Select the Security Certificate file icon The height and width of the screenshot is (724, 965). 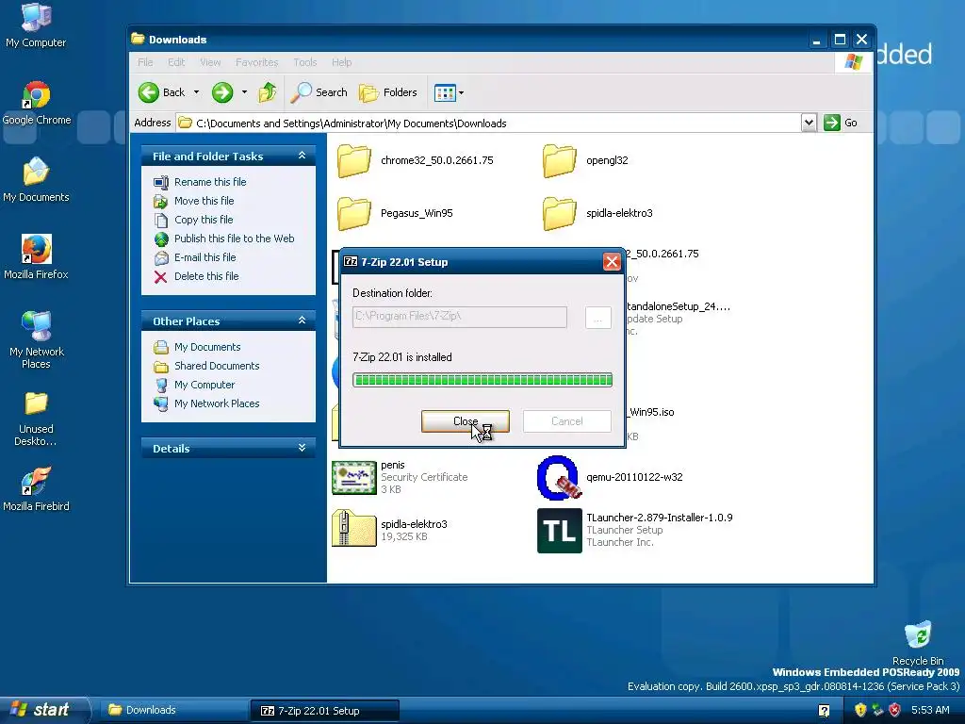coord(354,478)
